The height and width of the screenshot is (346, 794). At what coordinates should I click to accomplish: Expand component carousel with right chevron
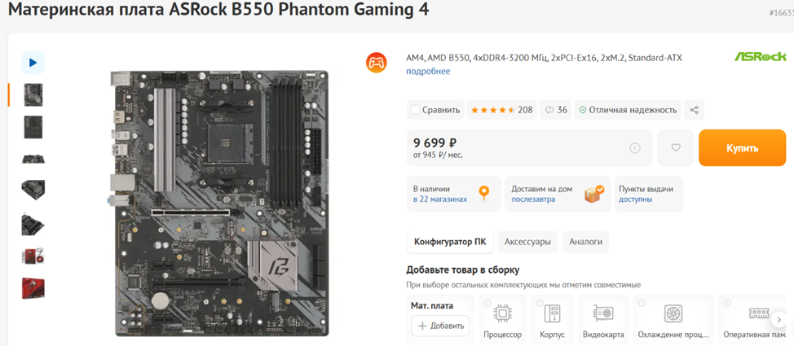point(779,320)
